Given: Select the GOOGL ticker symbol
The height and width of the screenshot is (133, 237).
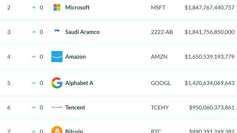Looking at the screenshot, I should [x=161, y=83].
